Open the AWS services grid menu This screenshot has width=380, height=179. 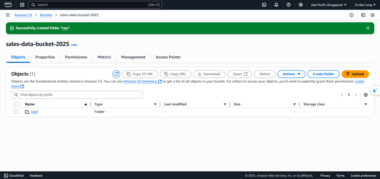tap(22, 5)
